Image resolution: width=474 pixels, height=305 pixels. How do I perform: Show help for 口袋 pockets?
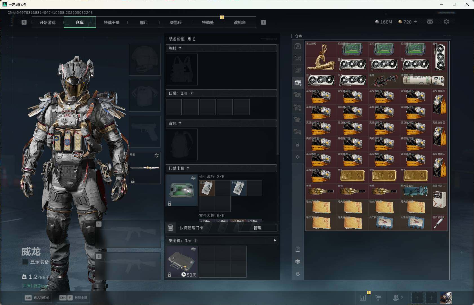(192, 93)
